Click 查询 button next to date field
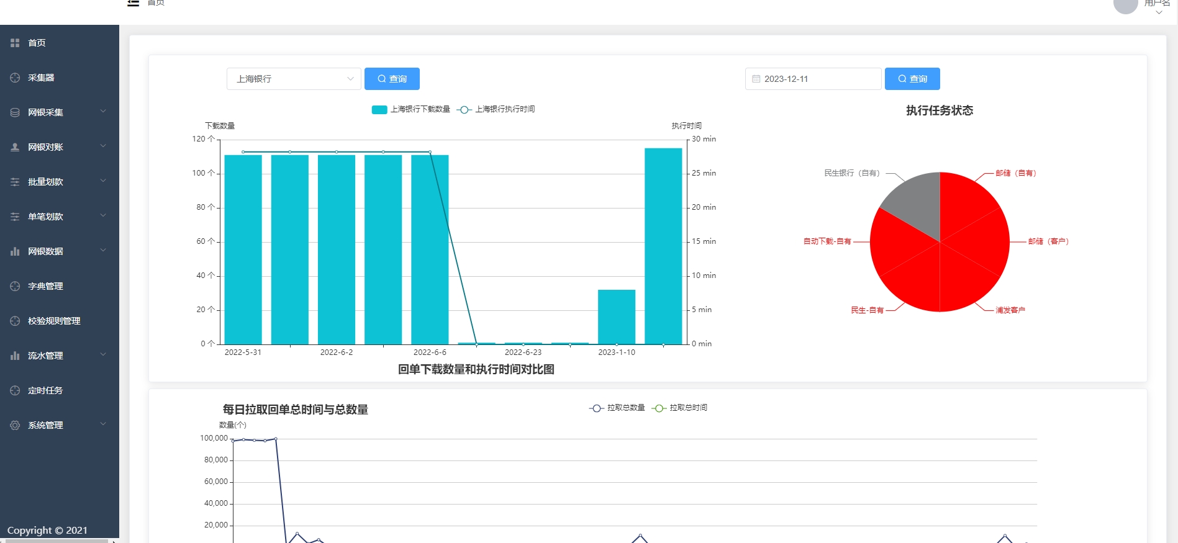The width and height of the screenshot is (1178, 543). coord(912,79)
